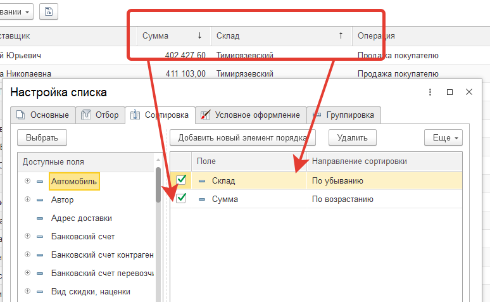Select Вид скидки, наценки field

click(x=91, y=292)
